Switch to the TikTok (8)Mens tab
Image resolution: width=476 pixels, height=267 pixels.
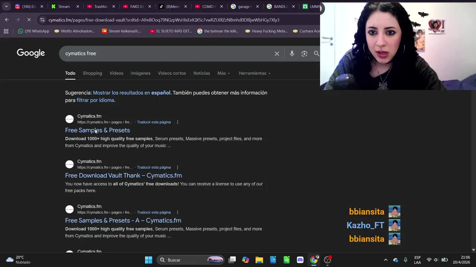(173, 6)
